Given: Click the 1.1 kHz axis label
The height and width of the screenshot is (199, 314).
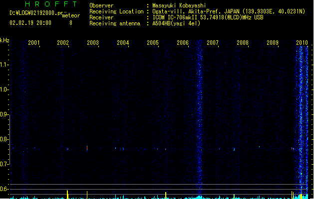Looking at the screenshot, I should [4, 65].
